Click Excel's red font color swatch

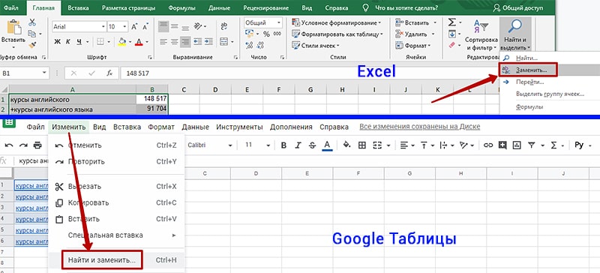[139, 42]
